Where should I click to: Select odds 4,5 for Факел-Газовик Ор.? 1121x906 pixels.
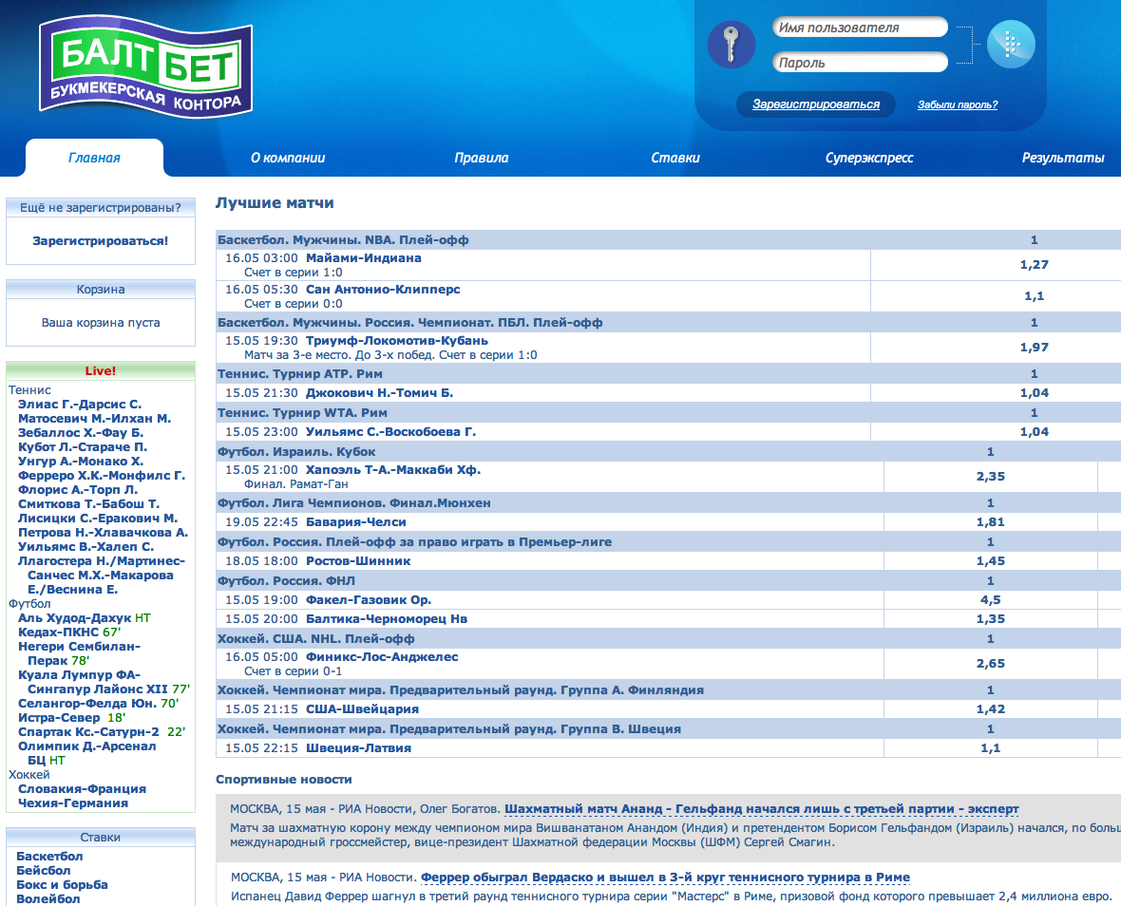(x=990, y=600)
